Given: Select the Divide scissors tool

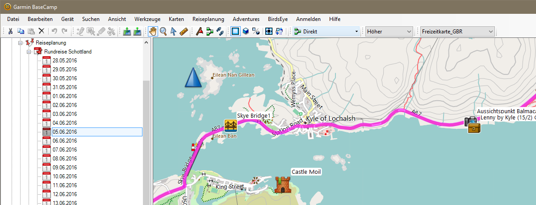Looking at the screenshot, I should 112,31.
